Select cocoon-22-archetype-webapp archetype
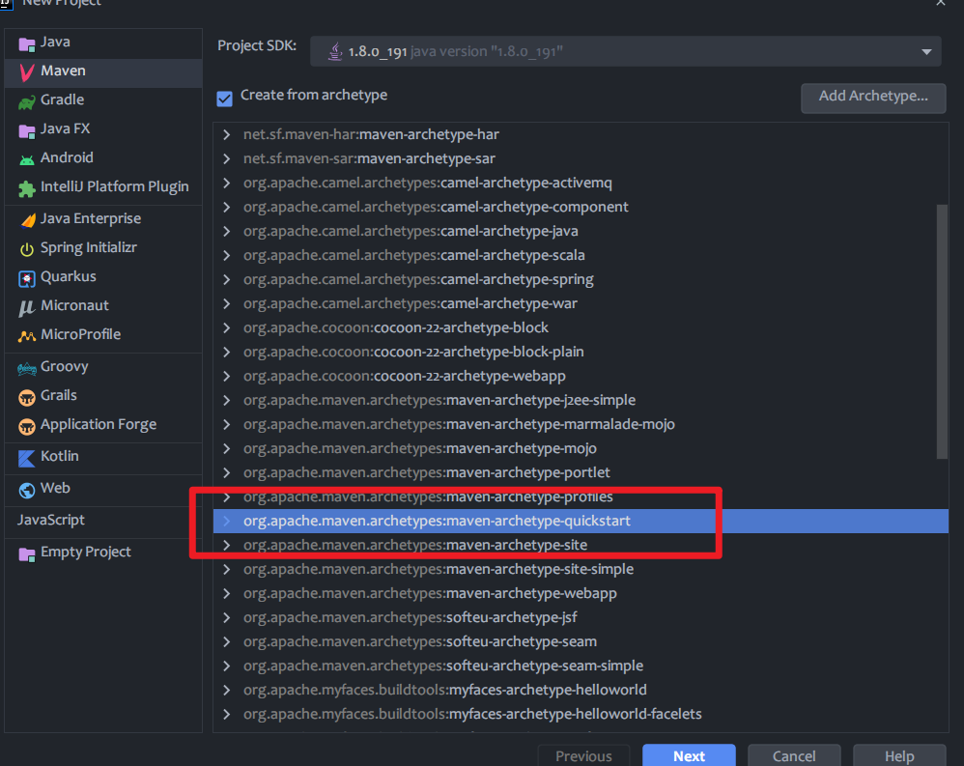Image resolution: width=964 pixels, height=766 pixels. point(581,376)
